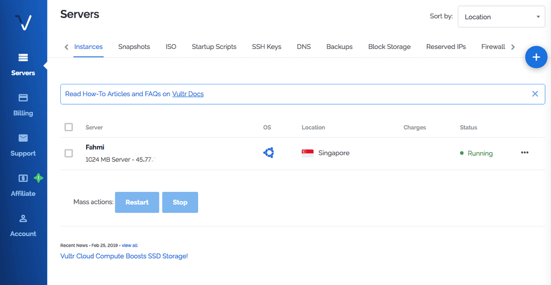Viewport: 551px width, 285px height.
Task: Open the three-dot menu for Fahmi server
Action: tap(525, 153)
